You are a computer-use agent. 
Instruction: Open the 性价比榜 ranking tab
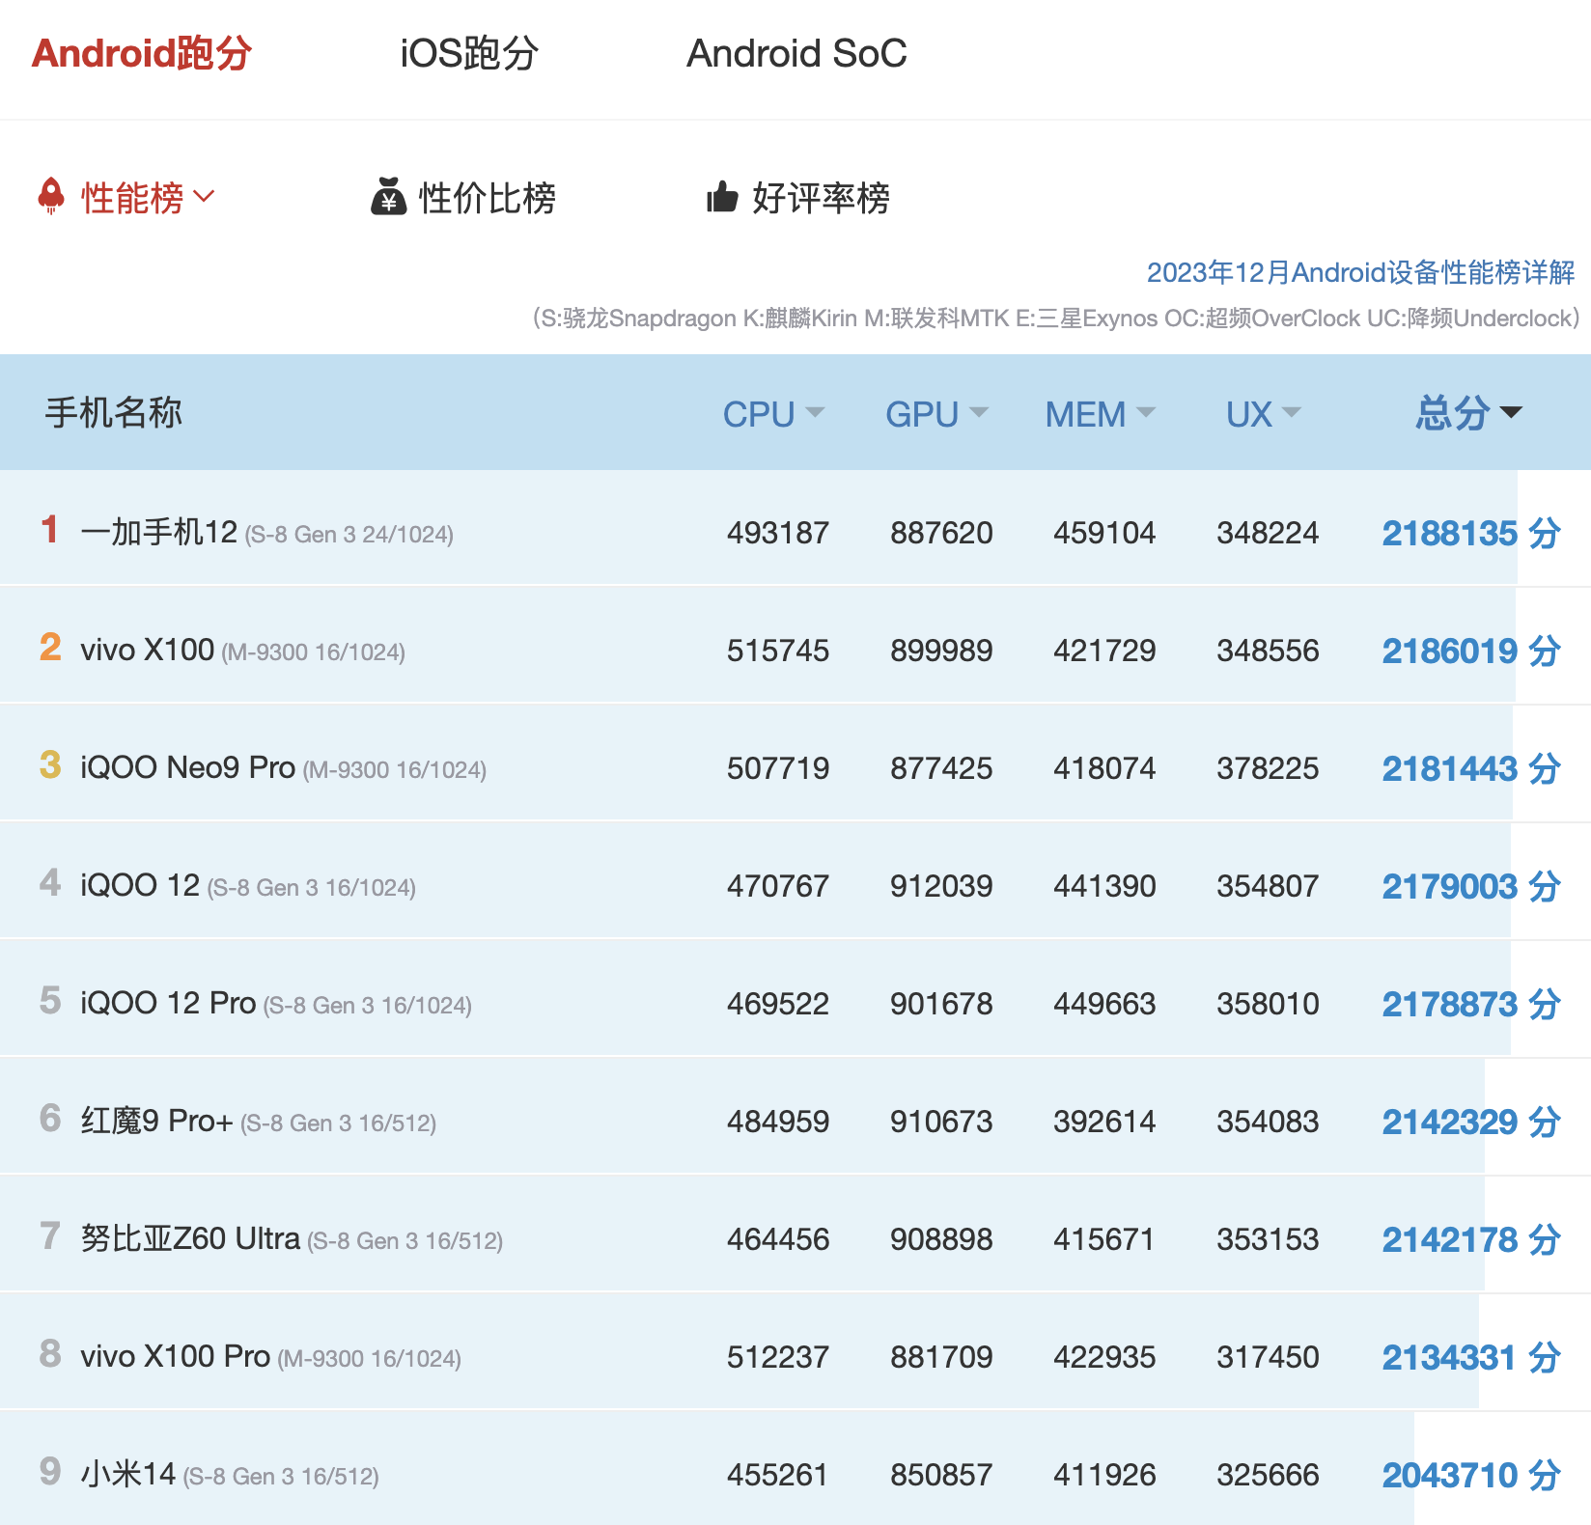[x=487, y=197]
